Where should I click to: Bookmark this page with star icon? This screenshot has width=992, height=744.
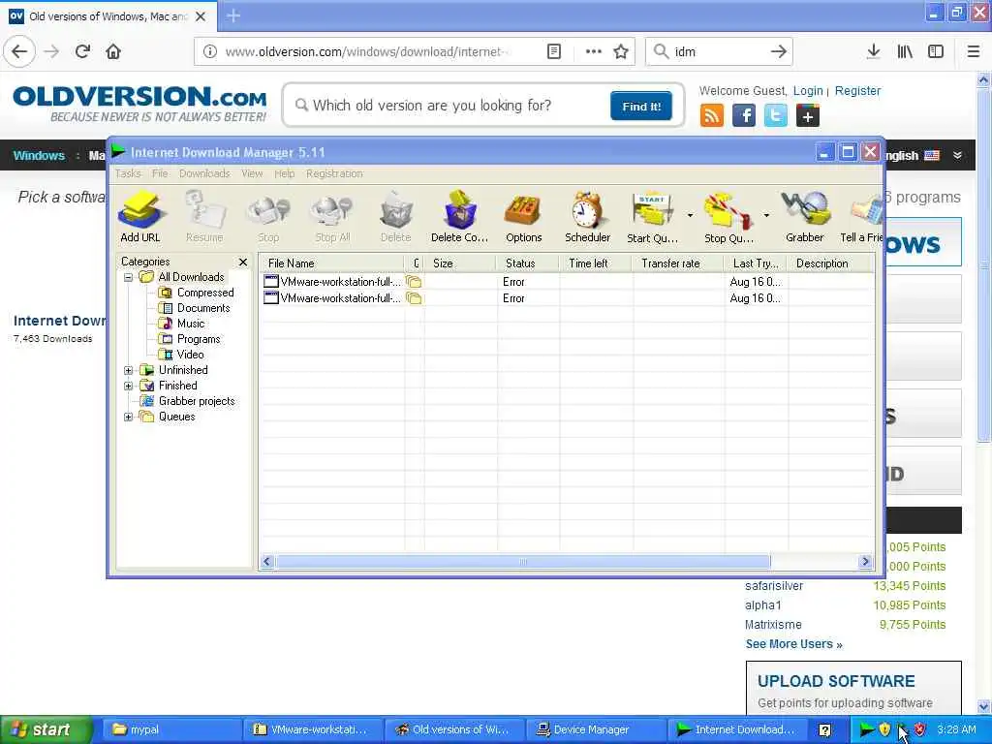[621, 51]
